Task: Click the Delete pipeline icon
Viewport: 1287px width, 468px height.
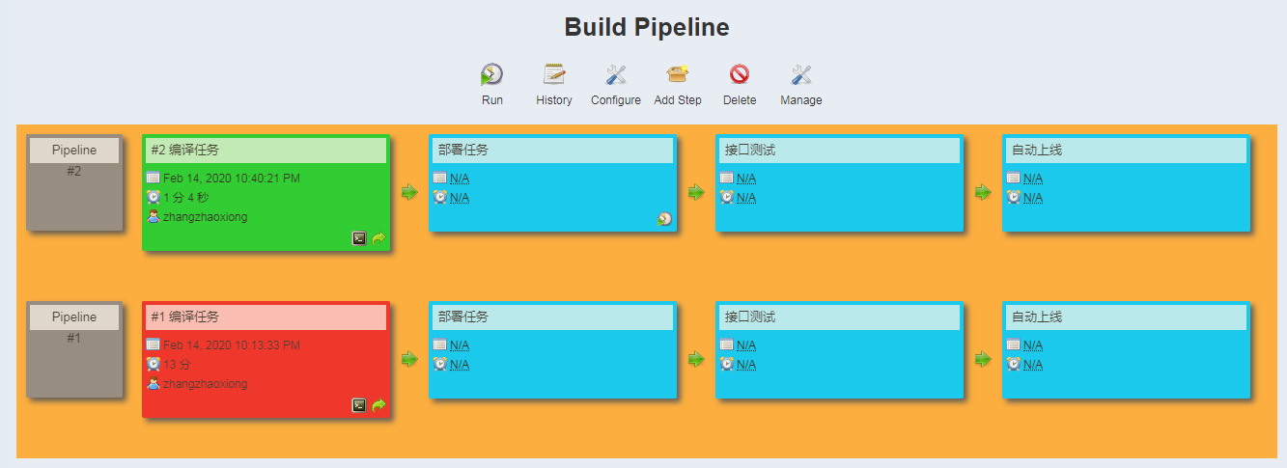Action: pos(740,74)
